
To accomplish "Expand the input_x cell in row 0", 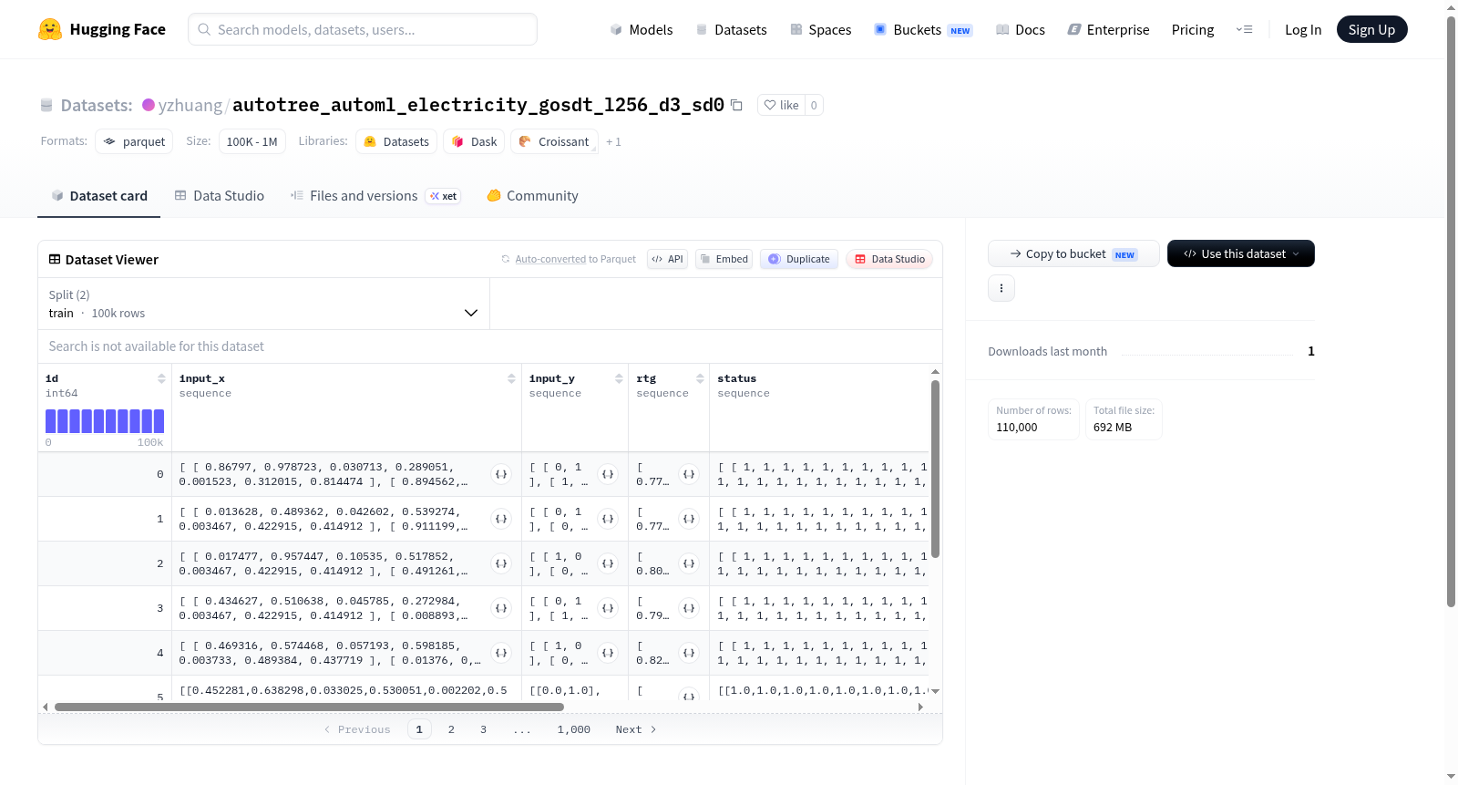I will pyautogui.click(x=501, y=474).
